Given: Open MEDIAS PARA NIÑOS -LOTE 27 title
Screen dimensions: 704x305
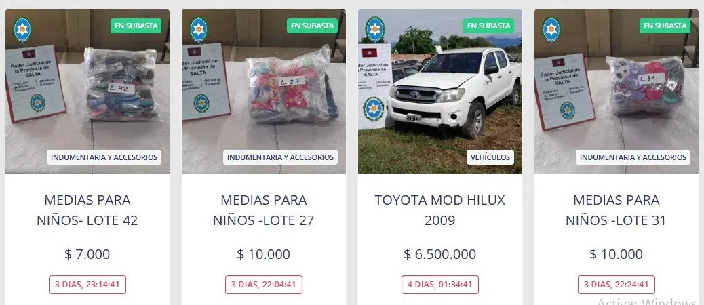Looking at the screenshot, I should pyautogui.click(x=264, y=210).
